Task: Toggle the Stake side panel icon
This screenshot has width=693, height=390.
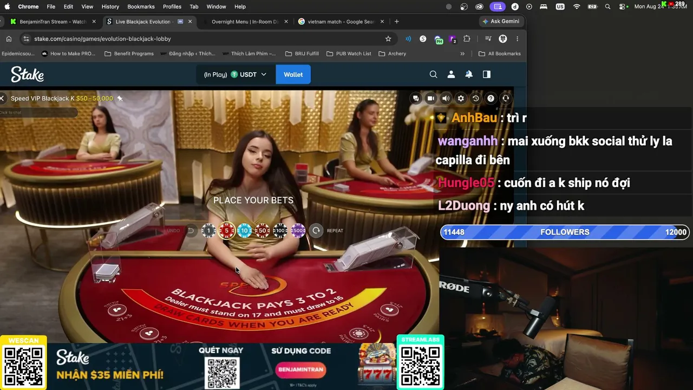Action: [x=487, y=74]
